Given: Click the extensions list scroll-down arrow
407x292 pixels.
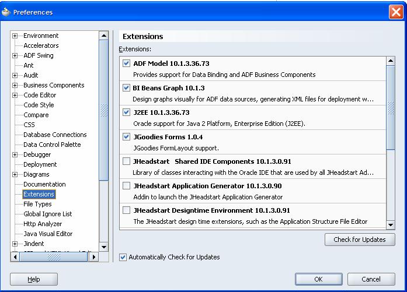Looking at the screenshot, I should click(x=390, y=224).
